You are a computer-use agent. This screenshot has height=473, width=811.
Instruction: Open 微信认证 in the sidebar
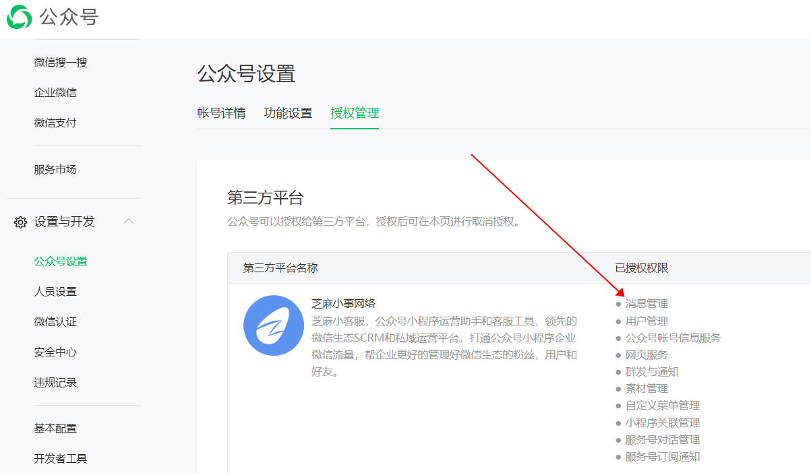click(55, 322)
